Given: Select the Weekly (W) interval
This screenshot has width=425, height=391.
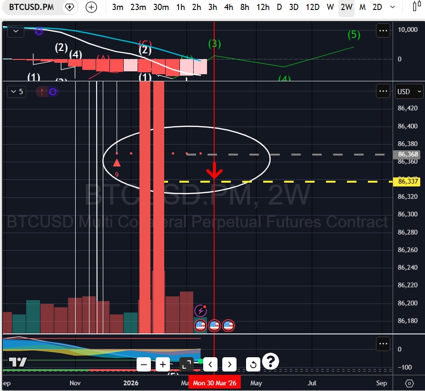Looking at the screenshot, I should click(330, 7).
